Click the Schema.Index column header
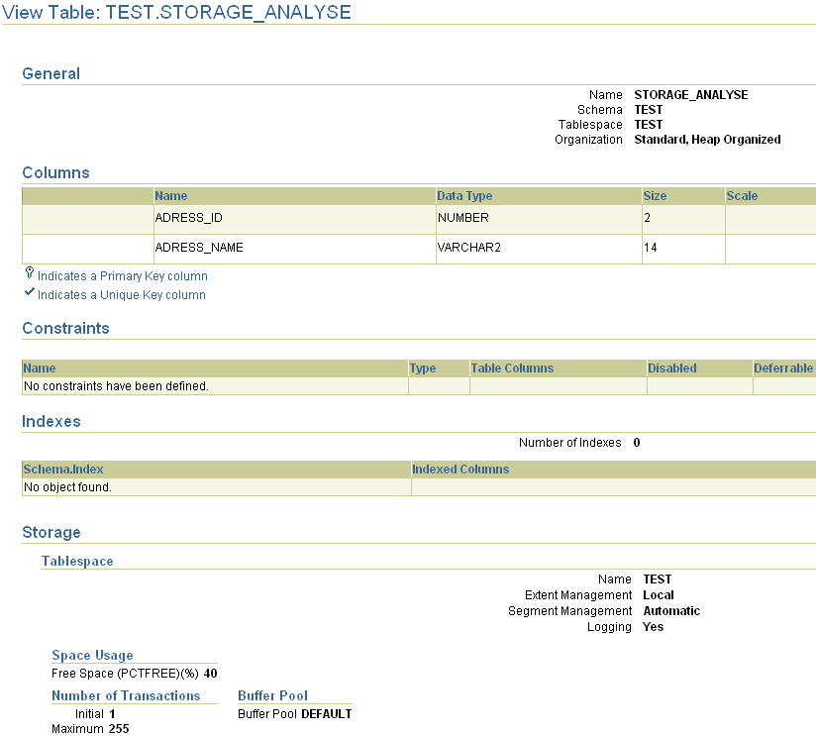This screenshot has width=816, height=736. [63, 470]
